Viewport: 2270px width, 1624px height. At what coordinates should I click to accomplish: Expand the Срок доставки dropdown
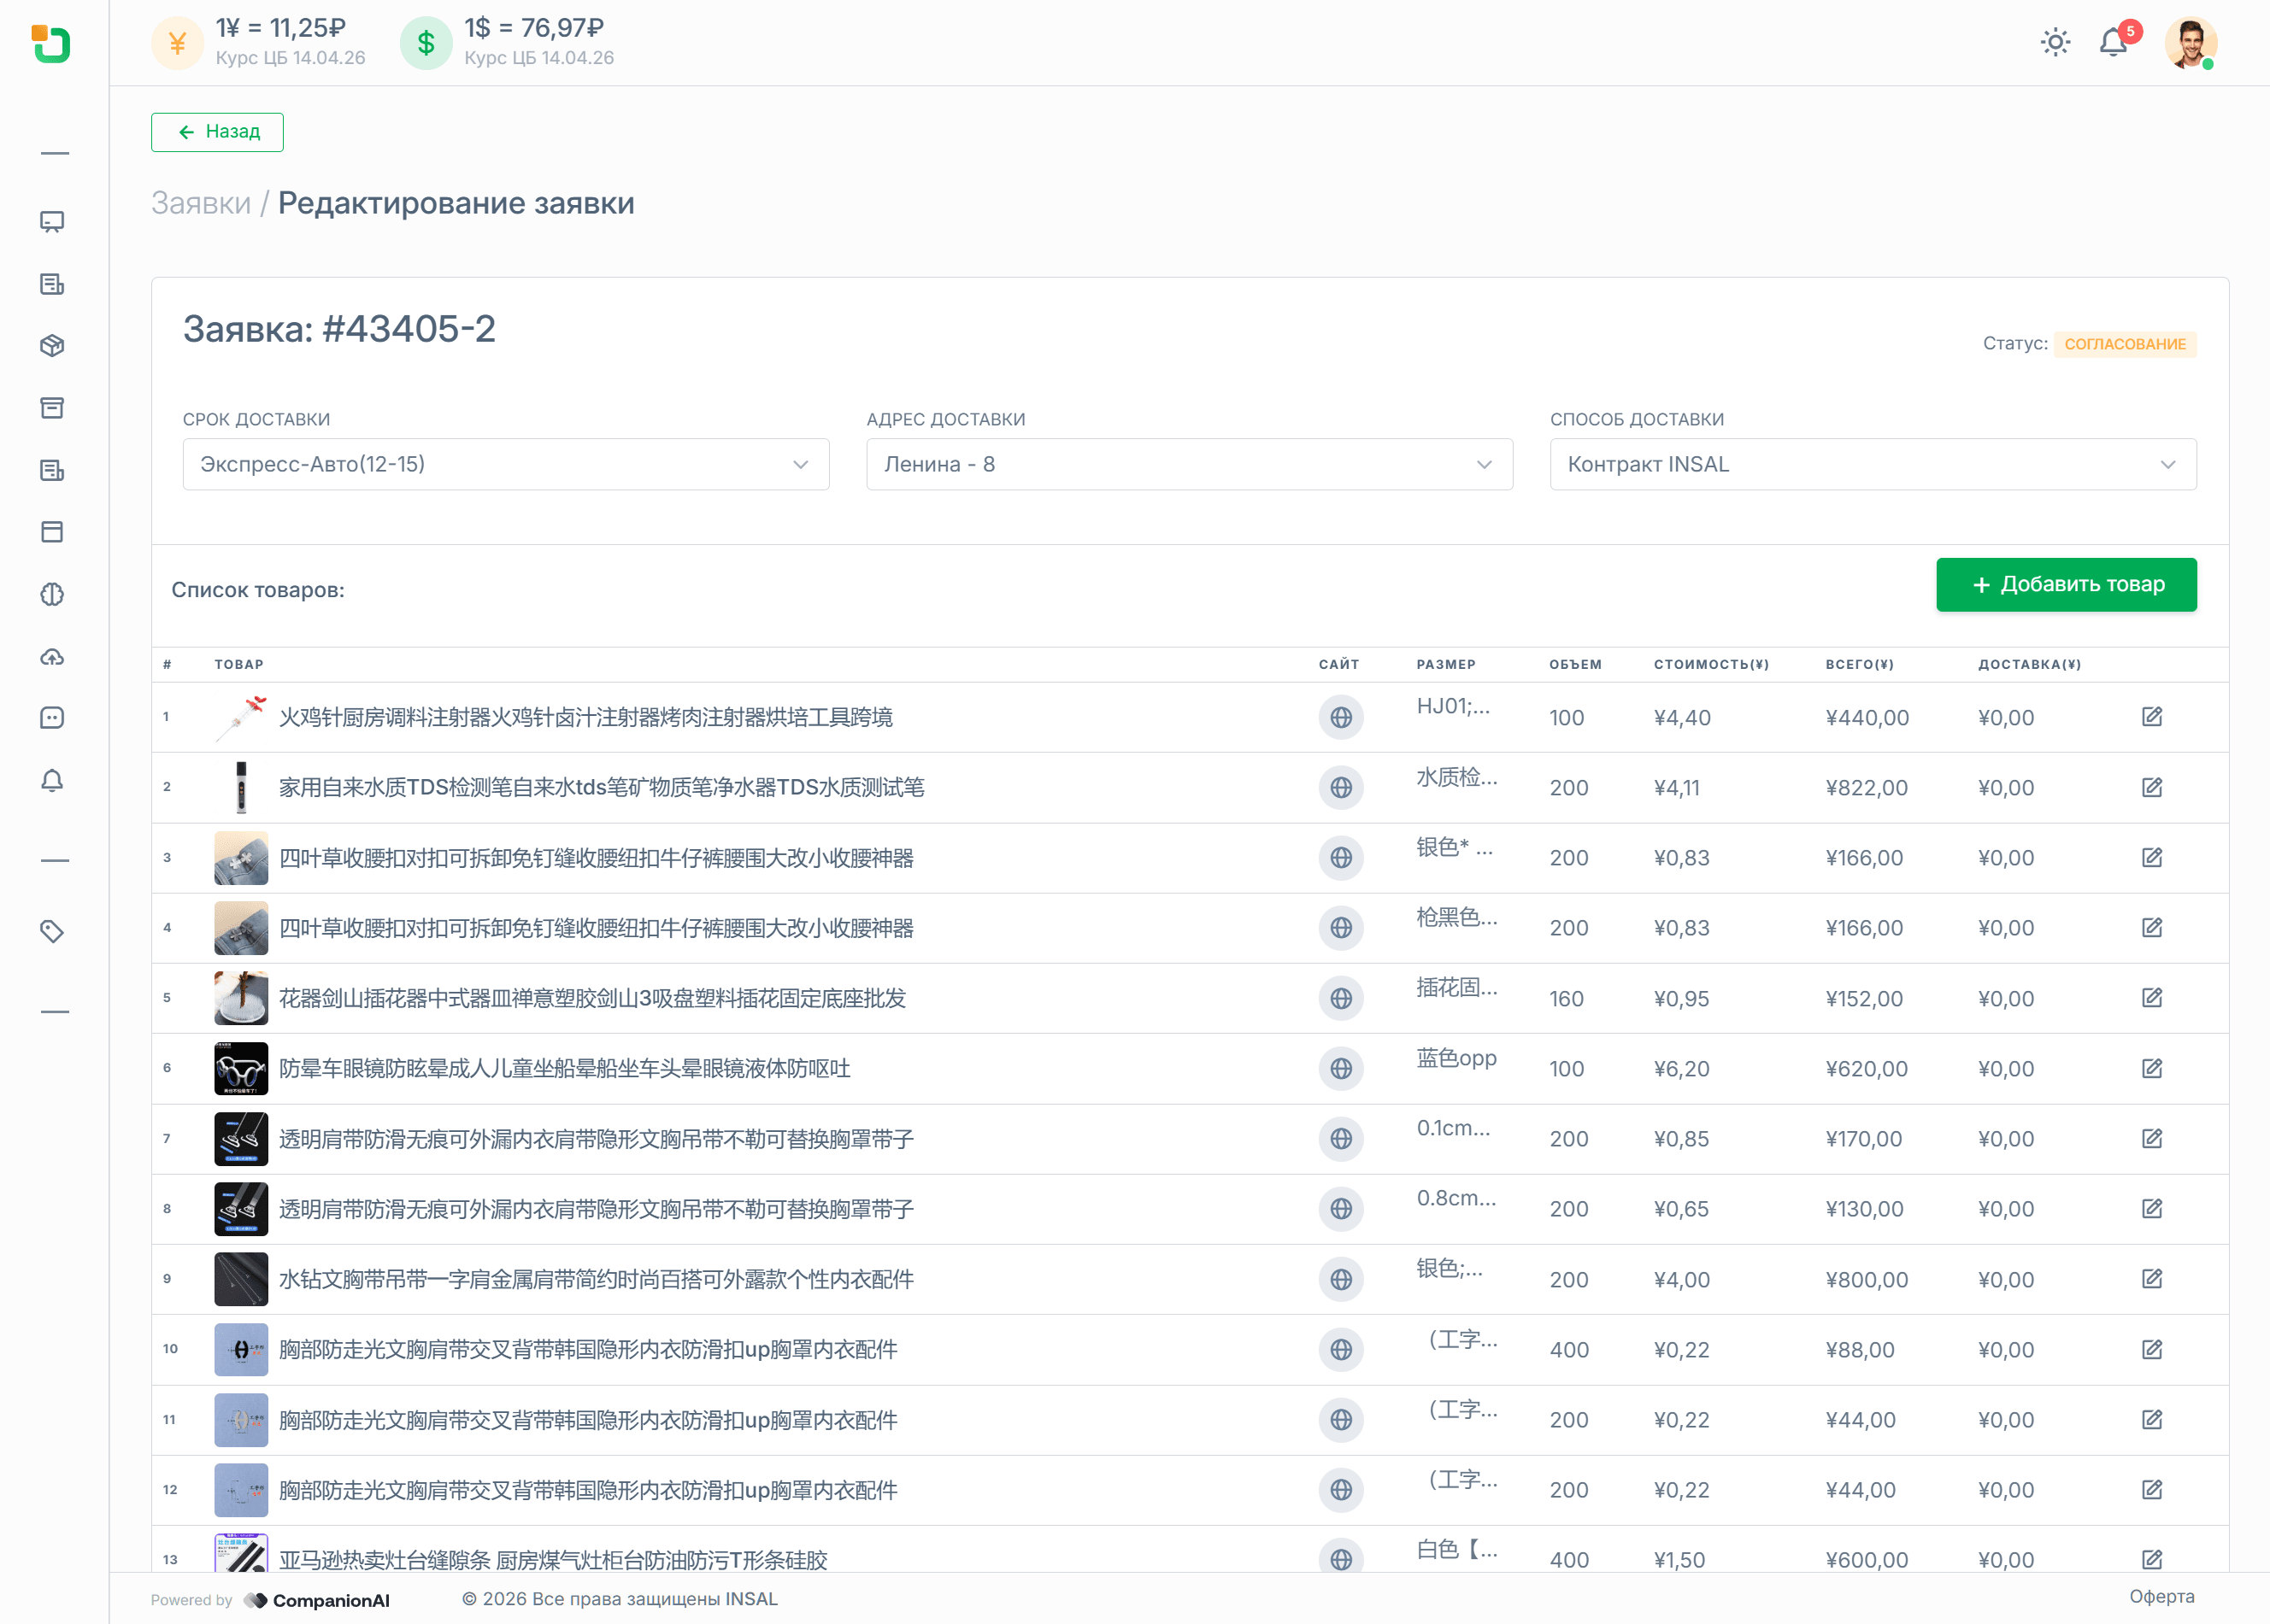point(505,464)
